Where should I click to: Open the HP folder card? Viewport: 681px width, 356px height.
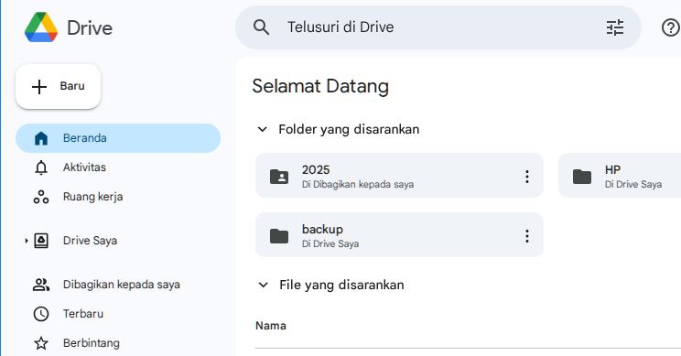click(620, 176)
